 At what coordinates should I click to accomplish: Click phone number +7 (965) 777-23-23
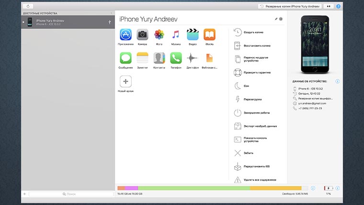coord(310,108)
